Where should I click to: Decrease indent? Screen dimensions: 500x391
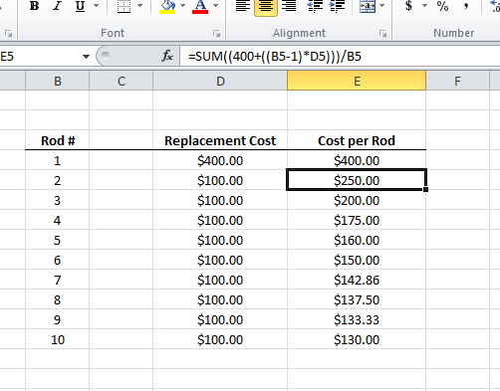[315, 6]
